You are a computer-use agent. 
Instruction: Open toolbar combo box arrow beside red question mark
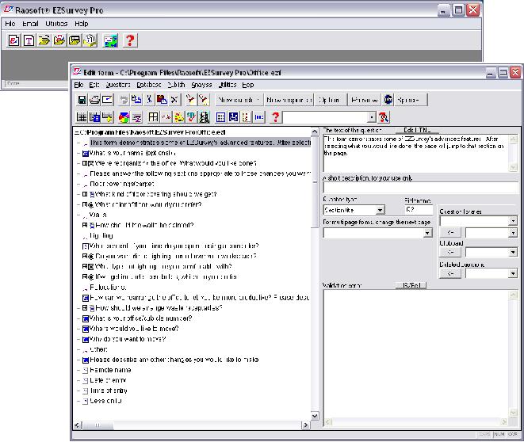coord(372,117)
